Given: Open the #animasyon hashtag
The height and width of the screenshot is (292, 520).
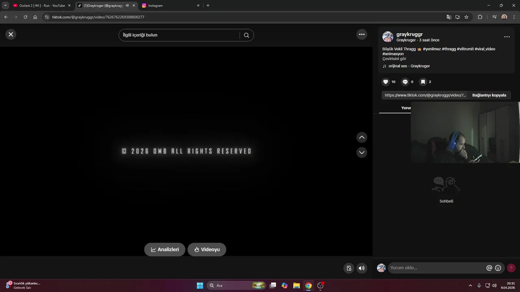Looking at the screenshot, I should point(393,54).
